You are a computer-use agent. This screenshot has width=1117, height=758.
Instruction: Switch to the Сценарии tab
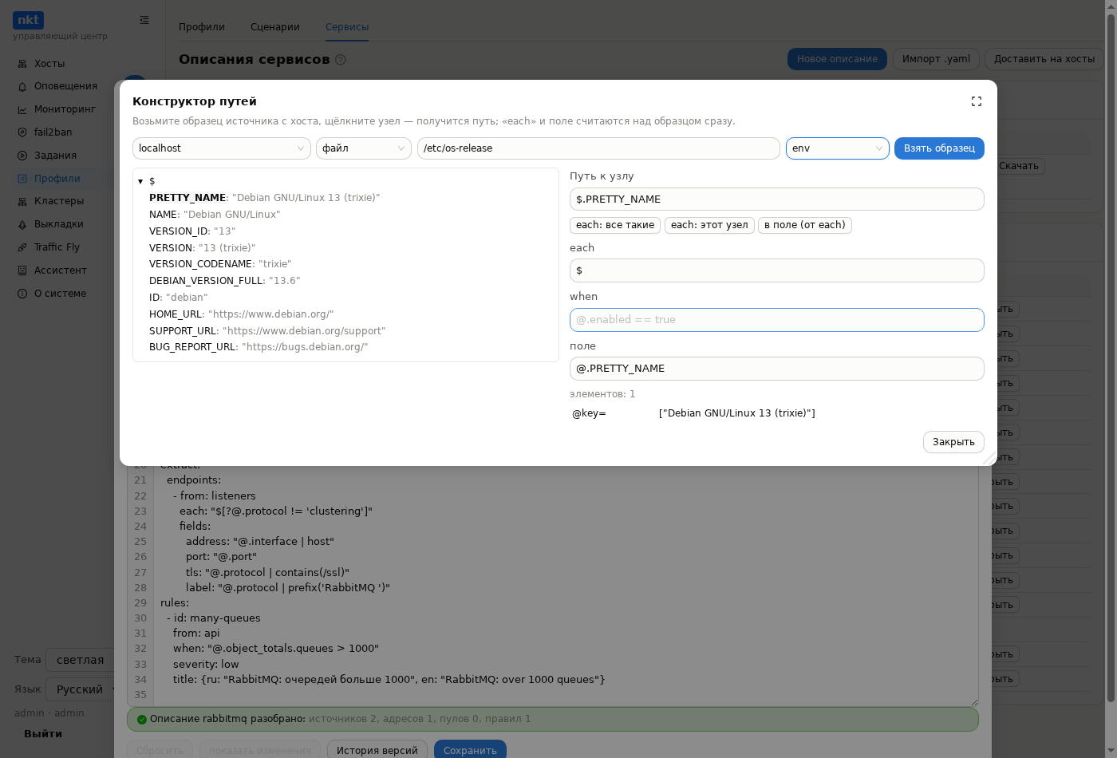coord(275,27)
